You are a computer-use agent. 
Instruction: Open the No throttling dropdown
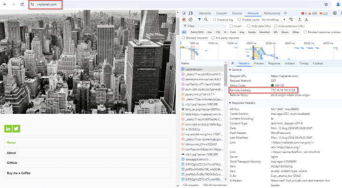click(x=273, y=20)
